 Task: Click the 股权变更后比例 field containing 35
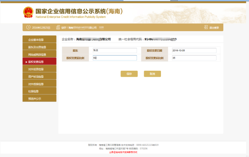[194, 58]
